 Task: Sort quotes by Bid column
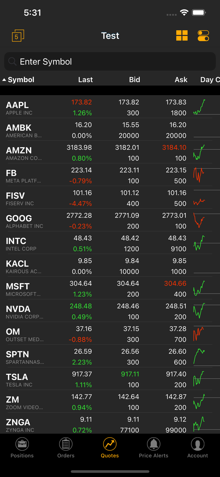click(x=134, y=80)
